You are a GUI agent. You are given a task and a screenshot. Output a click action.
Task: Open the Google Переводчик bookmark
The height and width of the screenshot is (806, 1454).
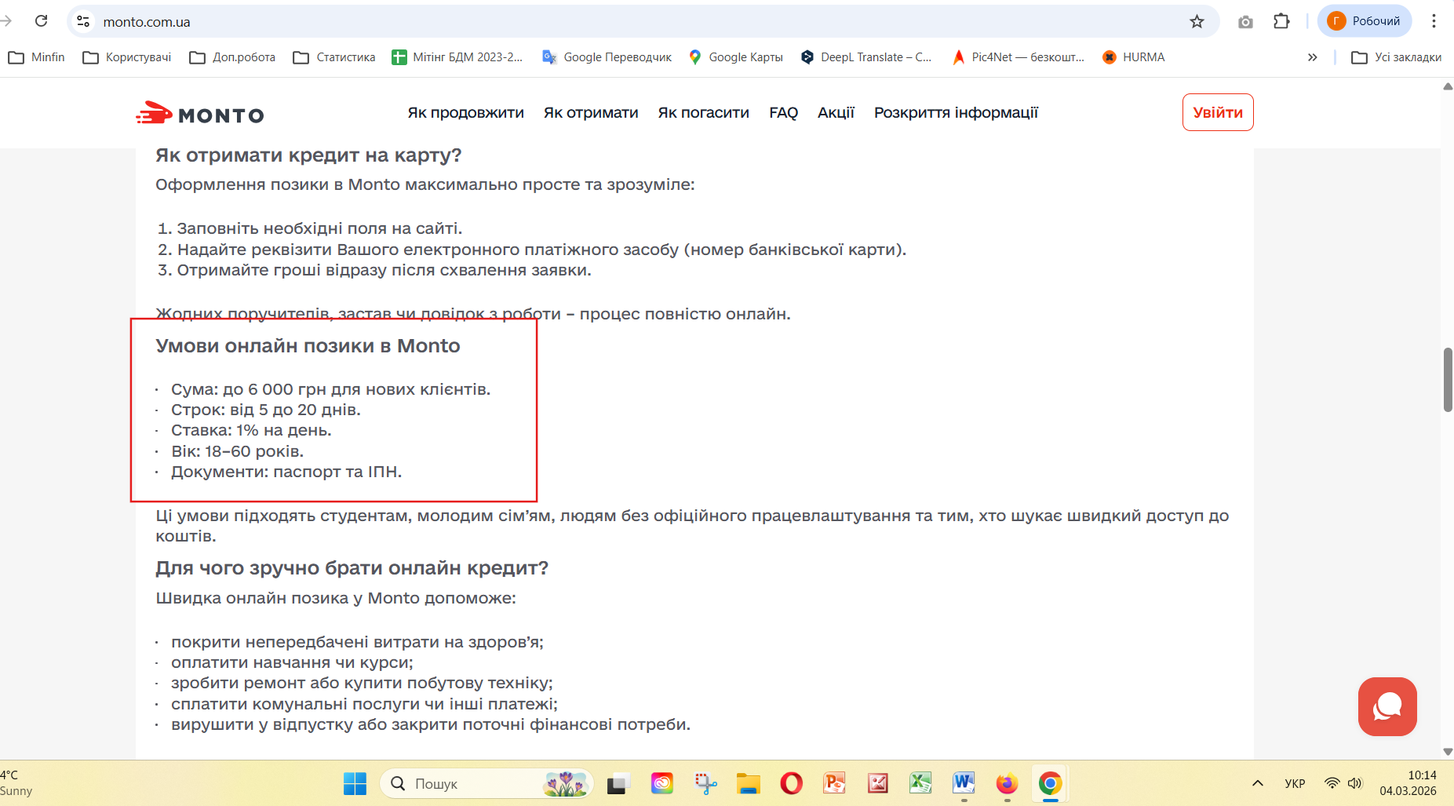[607, 57]
